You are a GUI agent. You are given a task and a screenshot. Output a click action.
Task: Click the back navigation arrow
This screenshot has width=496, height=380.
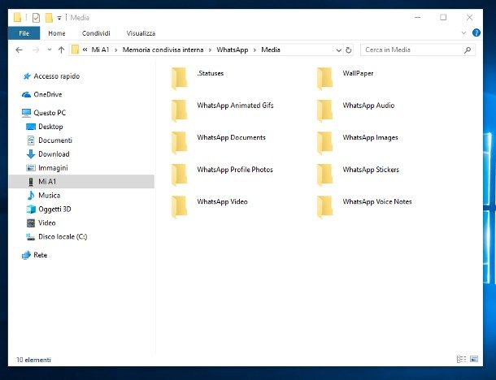[x=20, y=50]
